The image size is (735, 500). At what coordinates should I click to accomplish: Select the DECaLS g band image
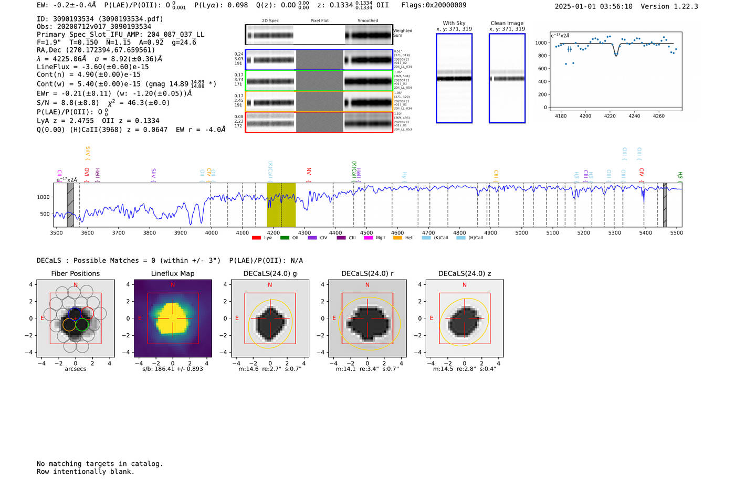click(270, 318)
